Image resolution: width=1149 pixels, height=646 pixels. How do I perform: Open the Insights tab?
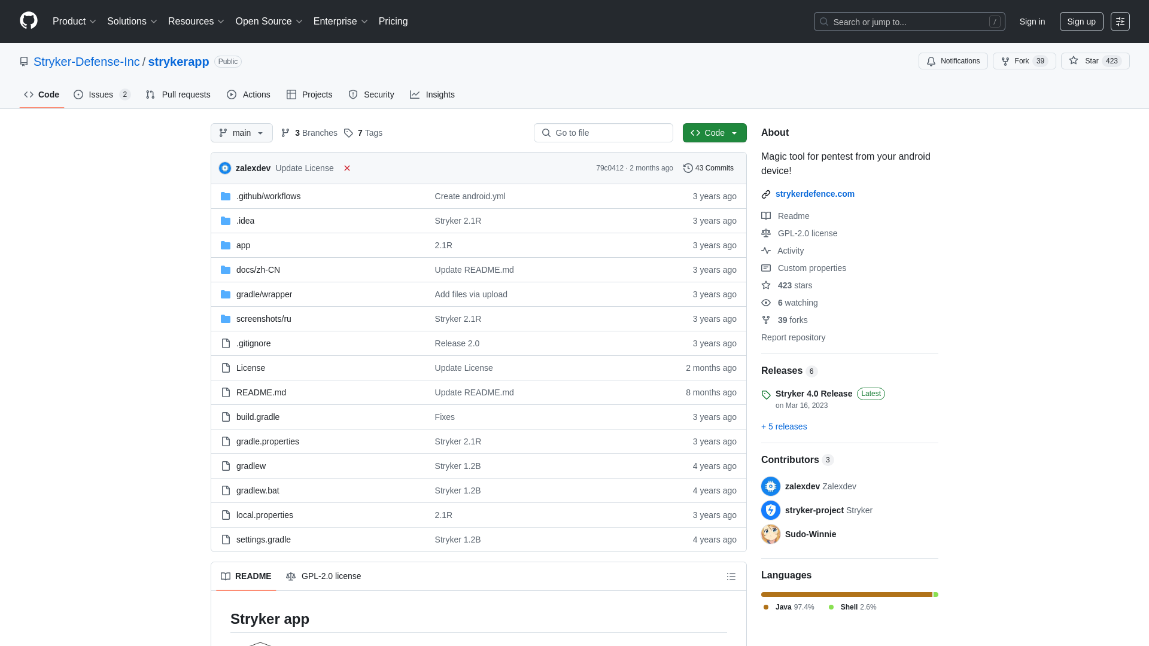pyautogui.click(x=432, y=95)
